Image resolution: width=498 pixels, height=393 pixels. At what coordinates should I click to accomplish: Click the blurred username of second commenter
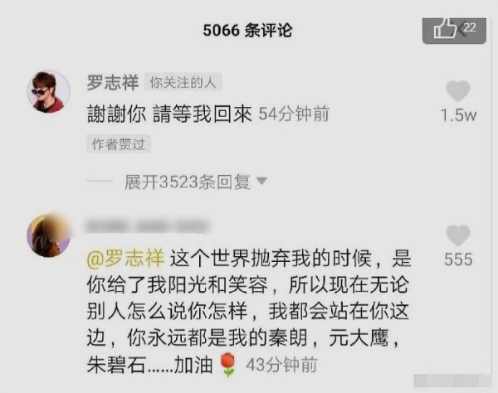click(148, 226)
